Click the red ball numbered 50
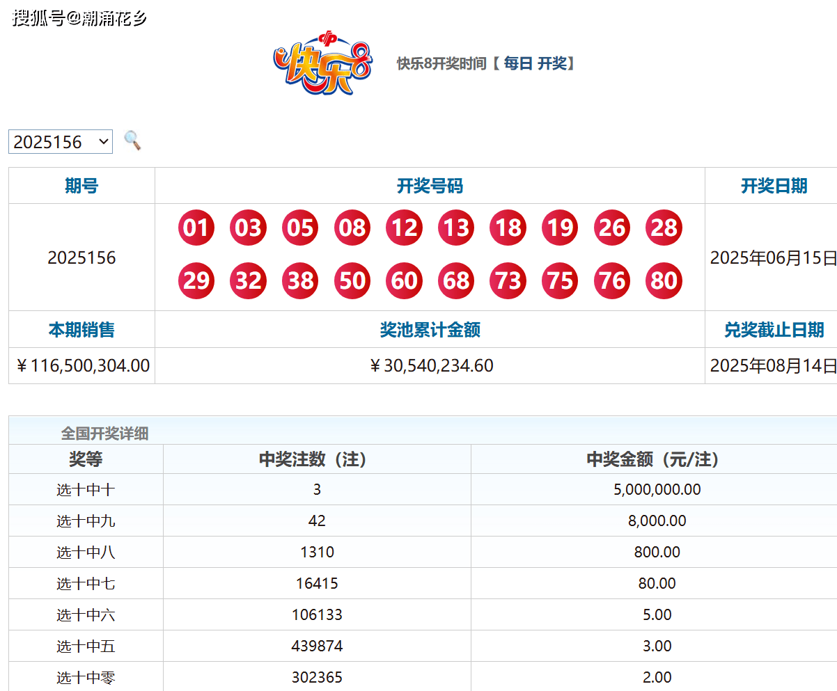 pyautogui.click(x=352, y=280)
